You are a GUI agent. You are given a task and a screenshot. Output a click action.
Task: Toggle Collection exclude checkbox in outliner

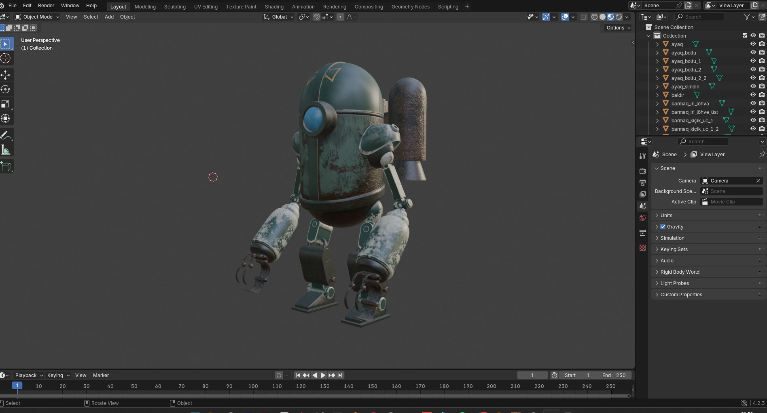click(745, 36)
